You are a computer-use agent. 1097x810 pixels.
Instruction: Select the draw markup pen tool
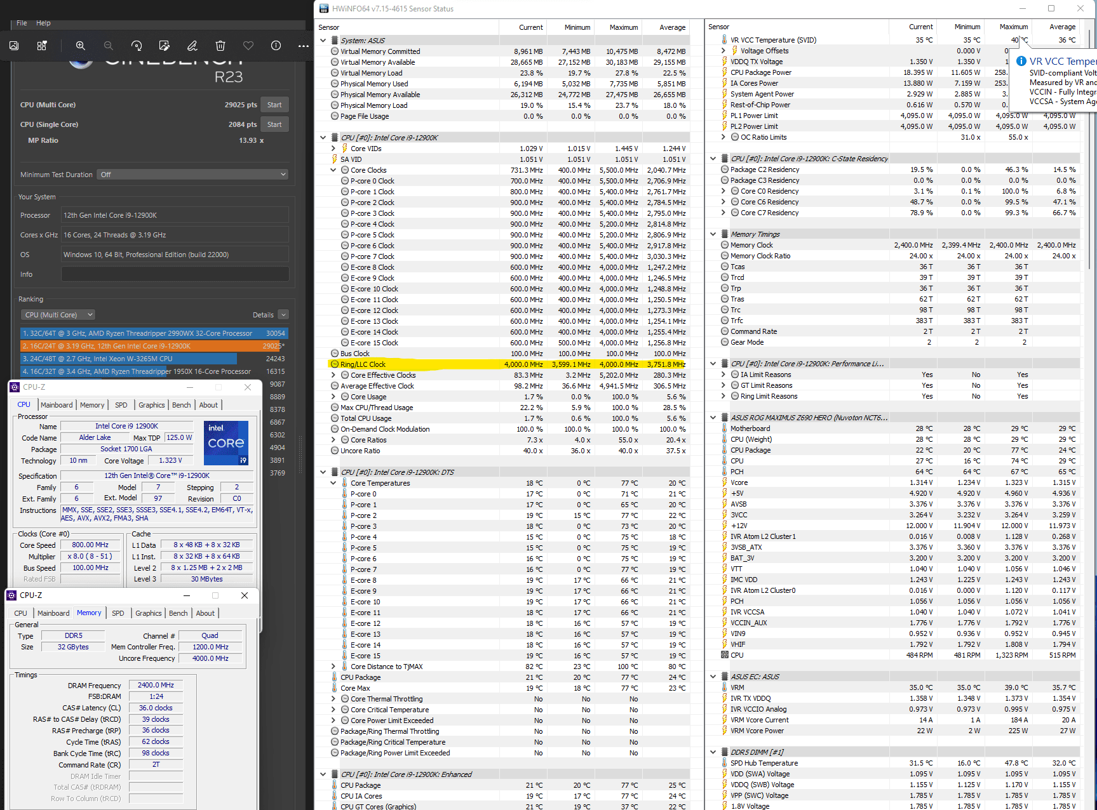point(192,46)
